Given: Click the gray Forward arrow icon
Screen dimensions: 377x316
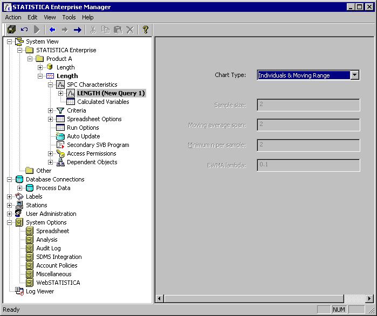Looking at the screenshot, I should click(65, 30).
